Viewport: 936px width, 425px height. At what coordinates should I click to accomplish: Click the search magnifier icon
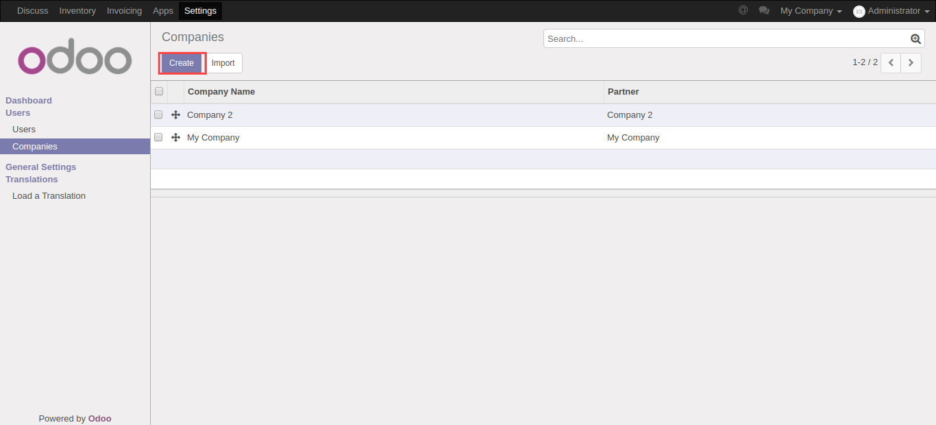[915, 39]
